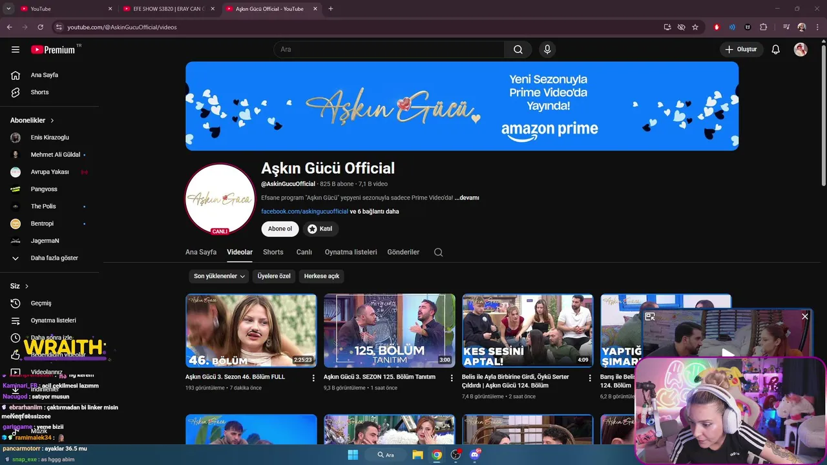Switch to EFE SHOW S3B20 browser tab
This screenshot has width=827, height=465.
click(168, 9)
